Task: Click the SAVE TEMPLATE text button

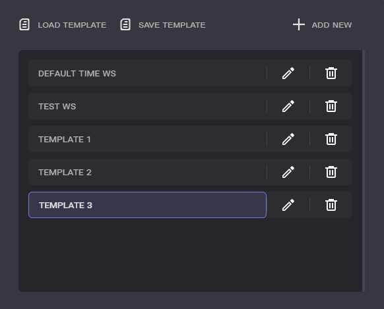Action: (x=172, y=25)
